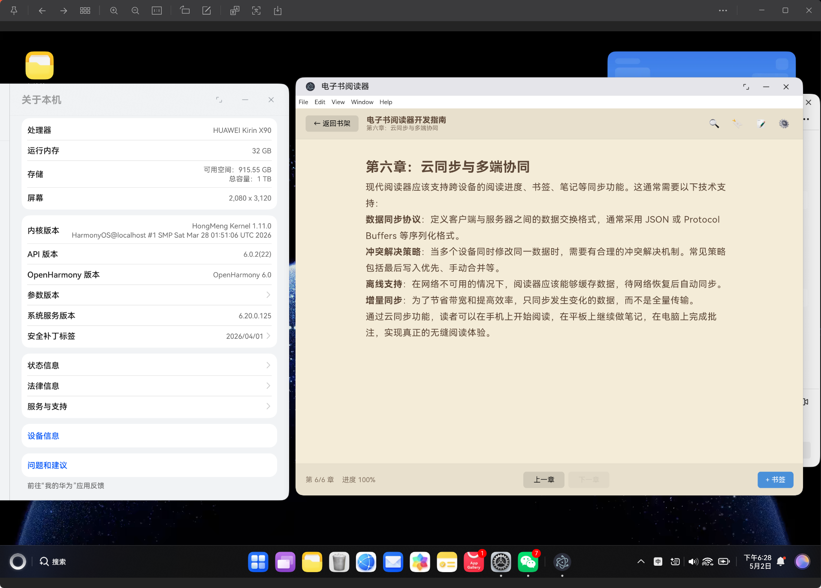Open the 设备信息 link

pos(43,436)
